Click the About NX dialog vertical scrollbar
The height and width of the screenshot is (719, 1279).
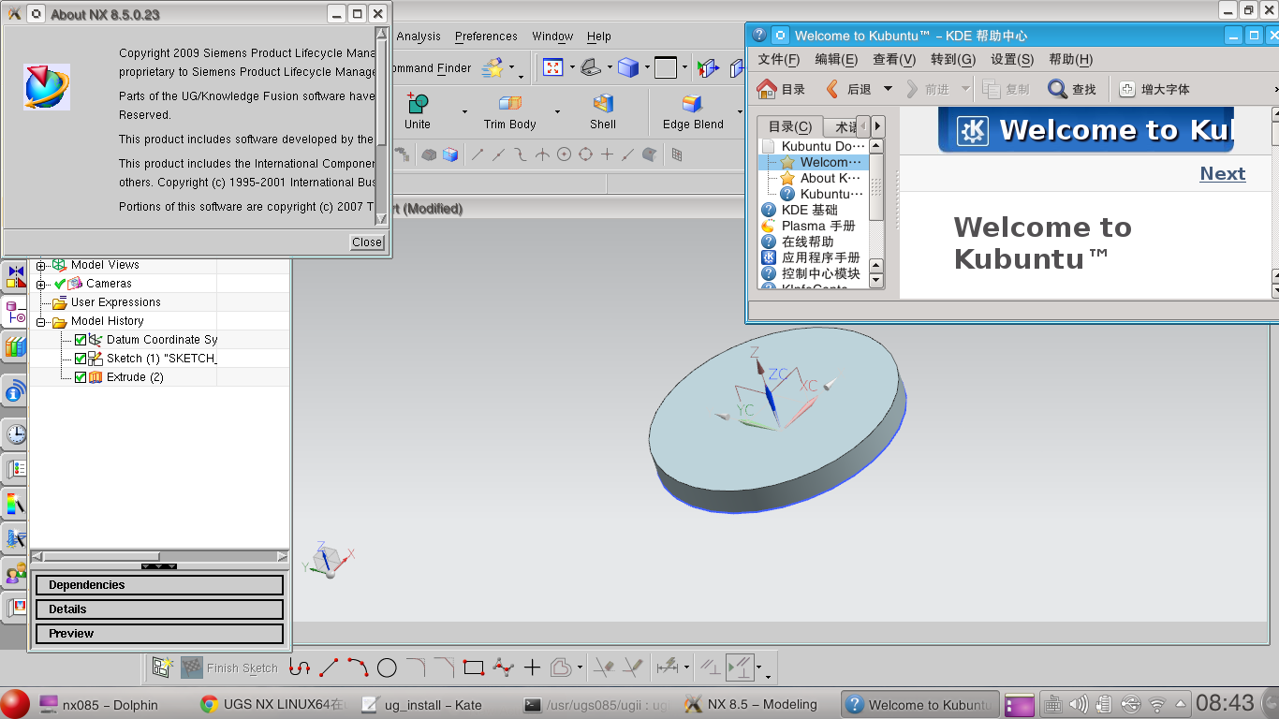point(381,125)
